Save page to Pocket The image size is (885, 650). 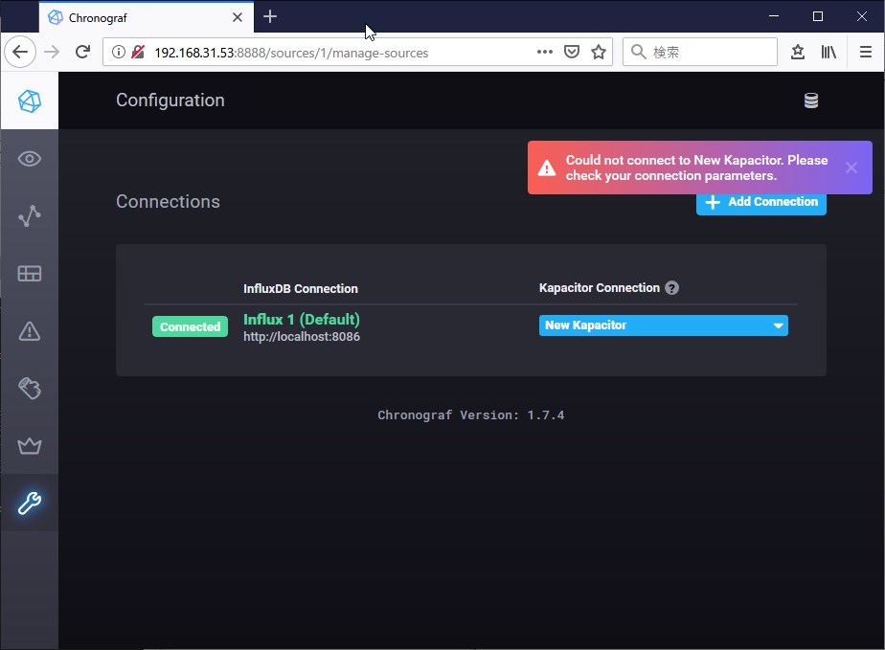(572, 52)
